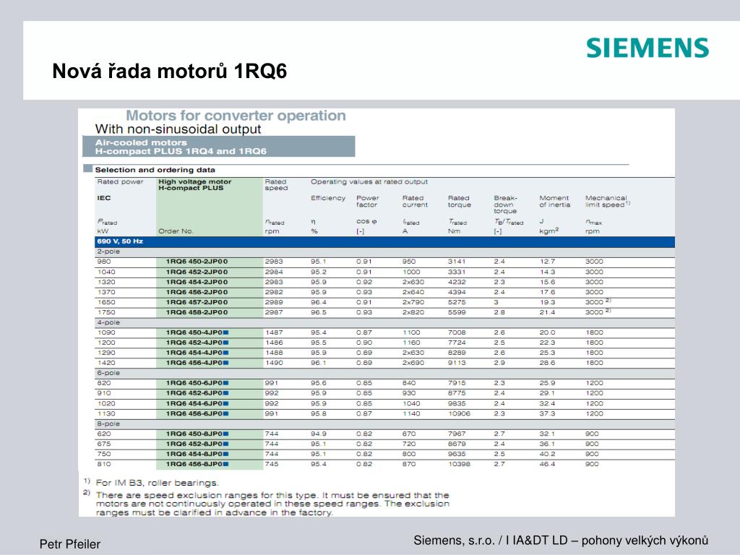Choose order number 1RQ6 456-8JP0

pyautogui.click(x=197, y=465)
